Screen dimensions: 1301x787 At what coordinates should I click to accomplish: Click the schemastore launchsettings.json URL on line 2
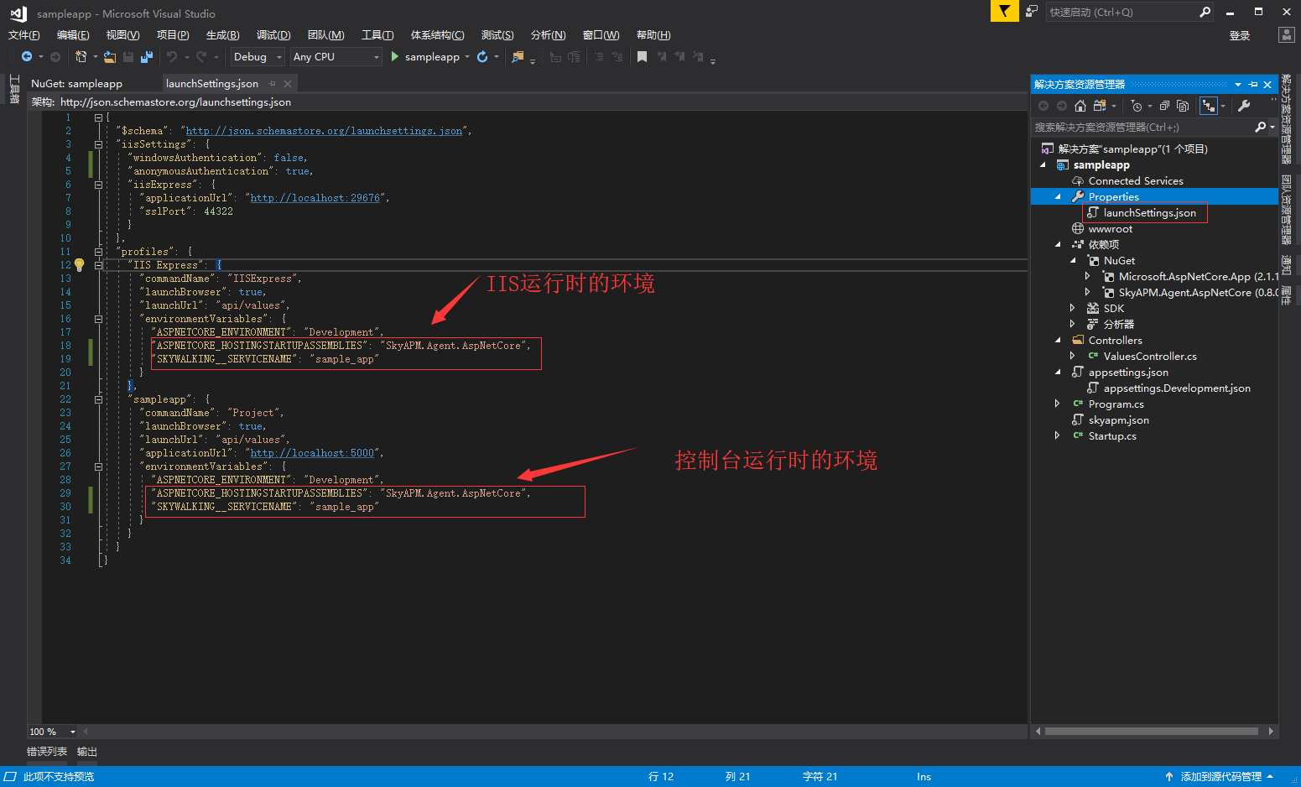tap(324, 131)
